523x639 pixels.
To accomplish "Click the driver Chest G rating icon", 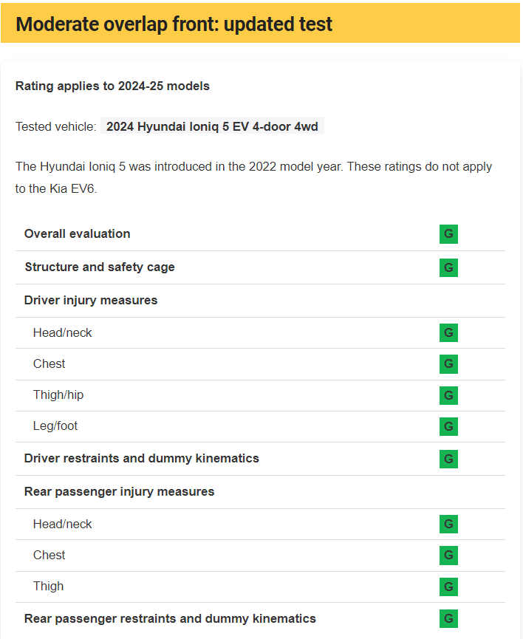I will [448, 364].
